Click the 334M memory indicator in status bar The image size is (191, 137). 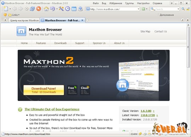point(134,134)
